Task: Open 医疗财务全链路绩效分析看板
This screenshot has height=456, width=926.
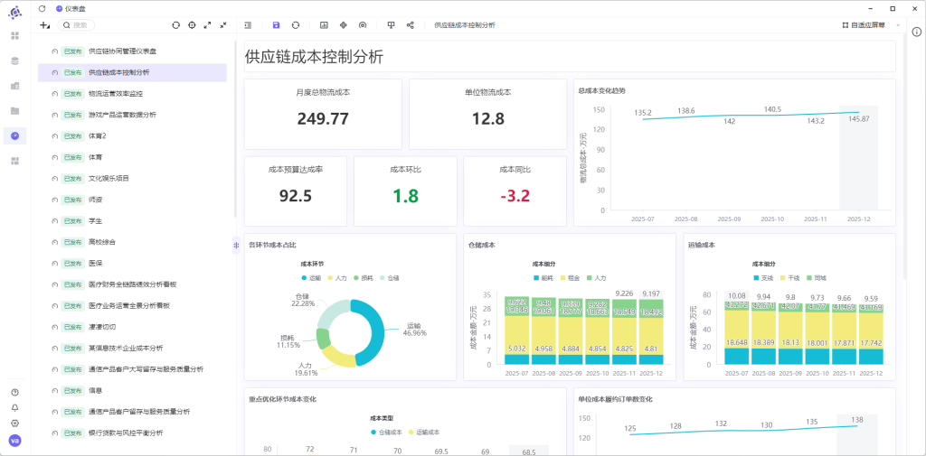Action: [132, 284]
